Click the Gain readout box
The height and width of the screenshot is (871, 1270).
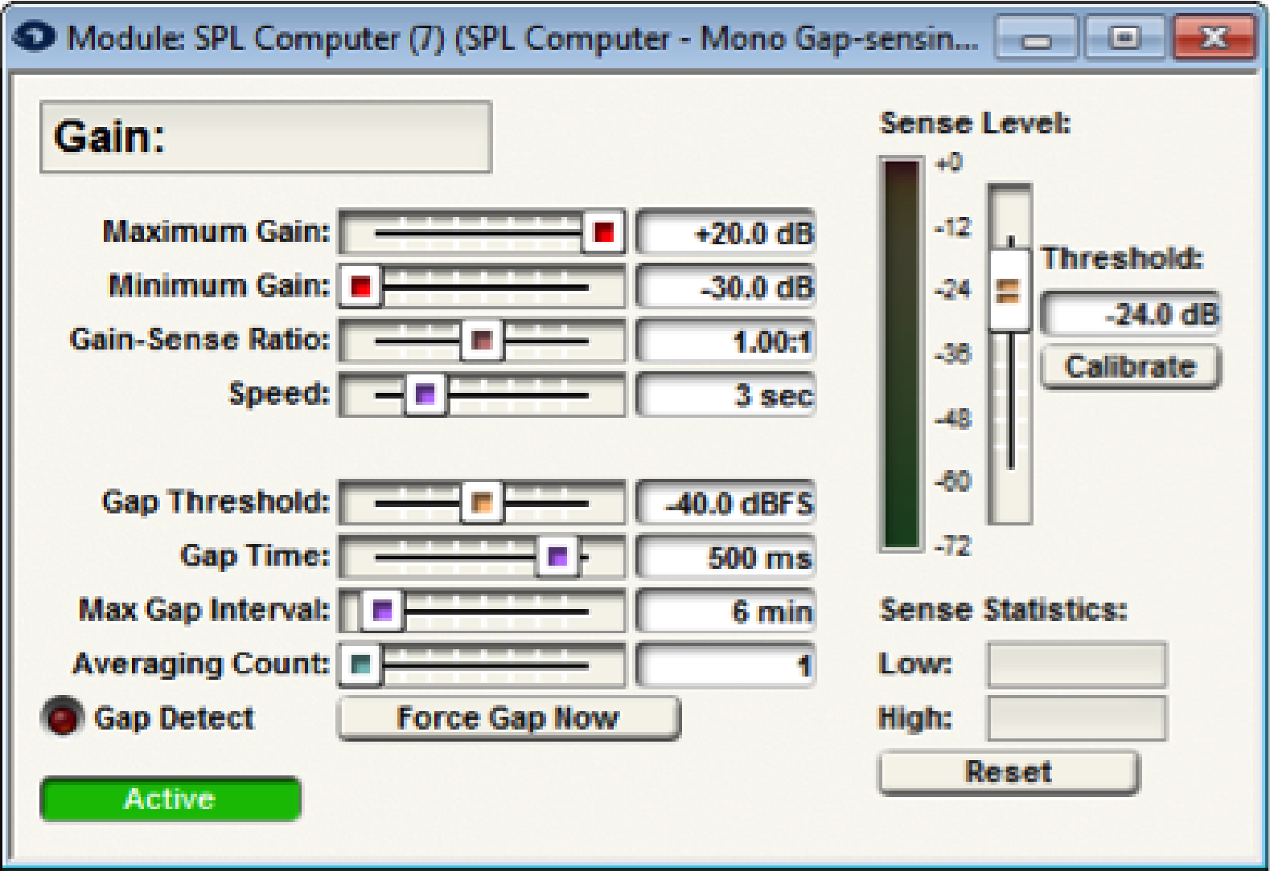[265, 137]
